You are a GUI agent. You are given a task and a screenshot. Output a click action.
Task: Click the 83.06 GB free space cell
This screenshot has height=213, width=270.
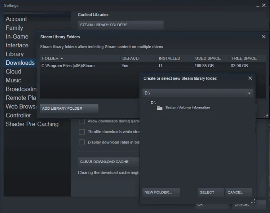click(239, 66)
